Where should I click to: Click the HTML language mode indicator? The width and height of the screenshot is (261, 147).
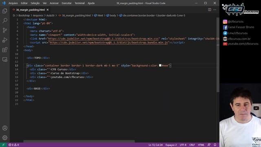coord(201,145)
